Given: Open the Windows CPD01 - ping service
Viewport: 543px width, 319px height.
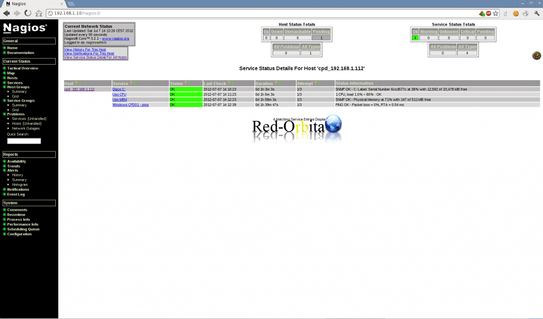Looking at the screenshot, I should (x=130, y=105).
